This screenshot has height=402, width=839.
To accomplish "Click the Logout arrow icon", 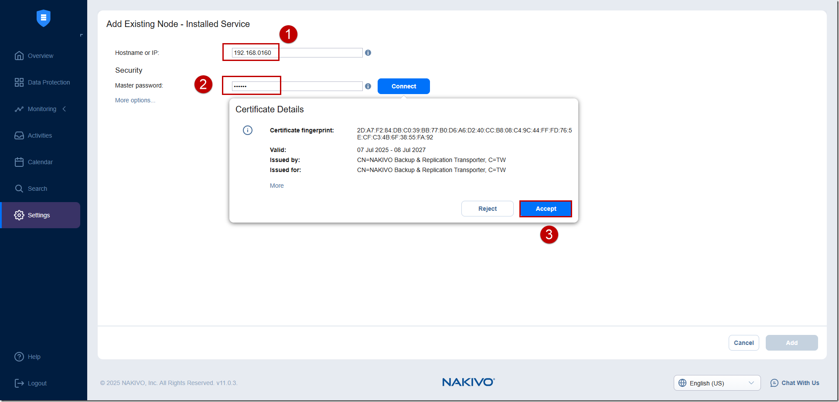I will 19,383.
